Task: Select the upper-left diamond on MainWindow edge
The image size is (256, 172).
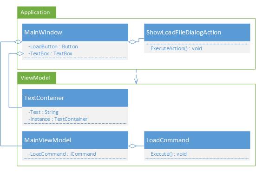Action: 18,42
